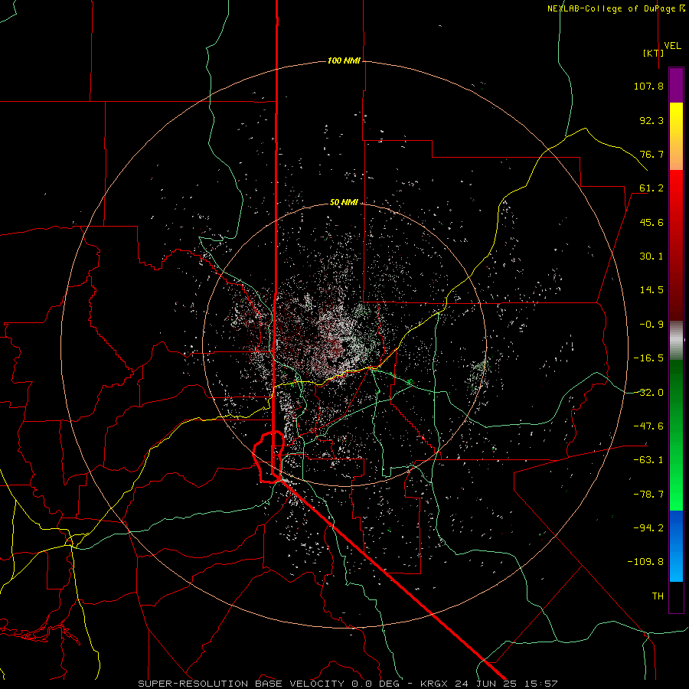
Task: Click the TH label on the scale
Action: pyautogui.click(x=658, y=596)
